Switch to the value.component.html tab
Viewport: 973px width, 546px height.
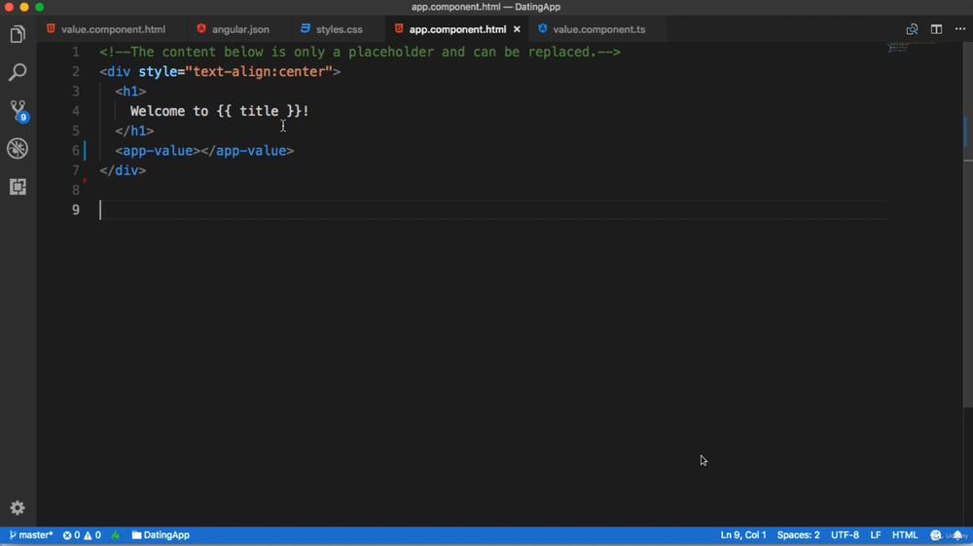pos(113,29)
